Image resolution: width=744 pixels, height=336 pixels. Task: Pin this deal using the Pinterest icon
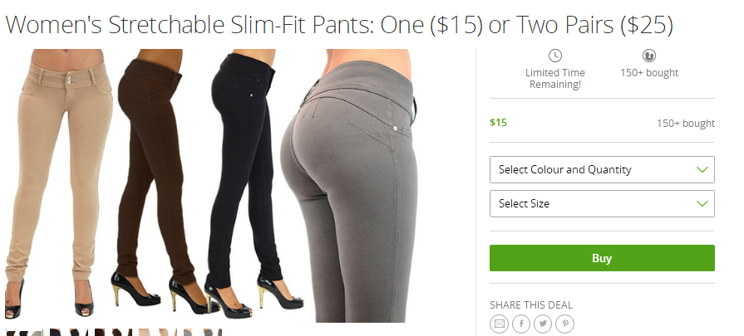click(x=565, y=324)
